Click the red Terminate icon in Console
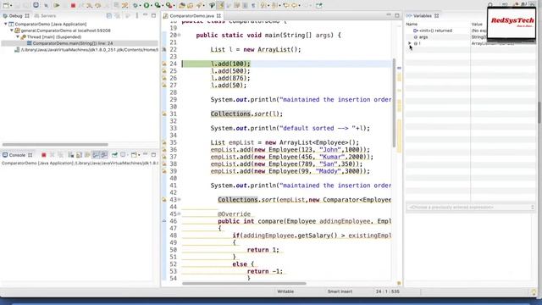Image resolution: width=542 pixels, height=305 pixels. click(x=43, y=155)
